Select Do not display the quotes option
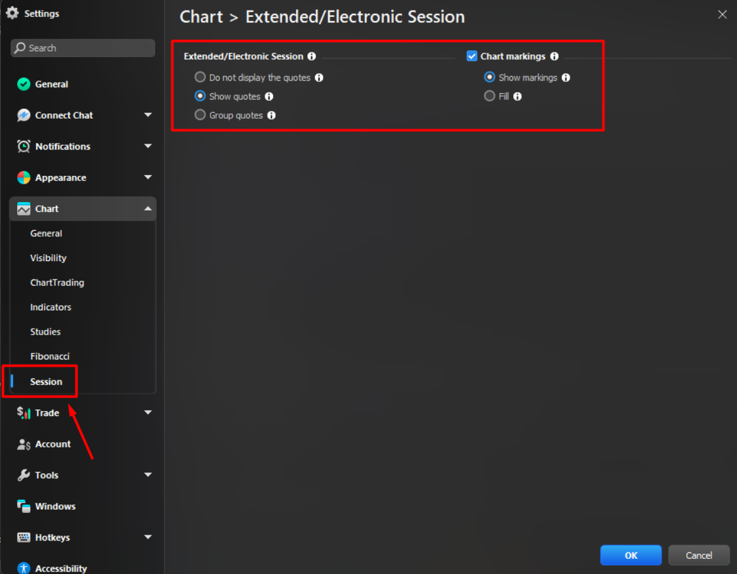The image size is (737, 574). point(200,77)
